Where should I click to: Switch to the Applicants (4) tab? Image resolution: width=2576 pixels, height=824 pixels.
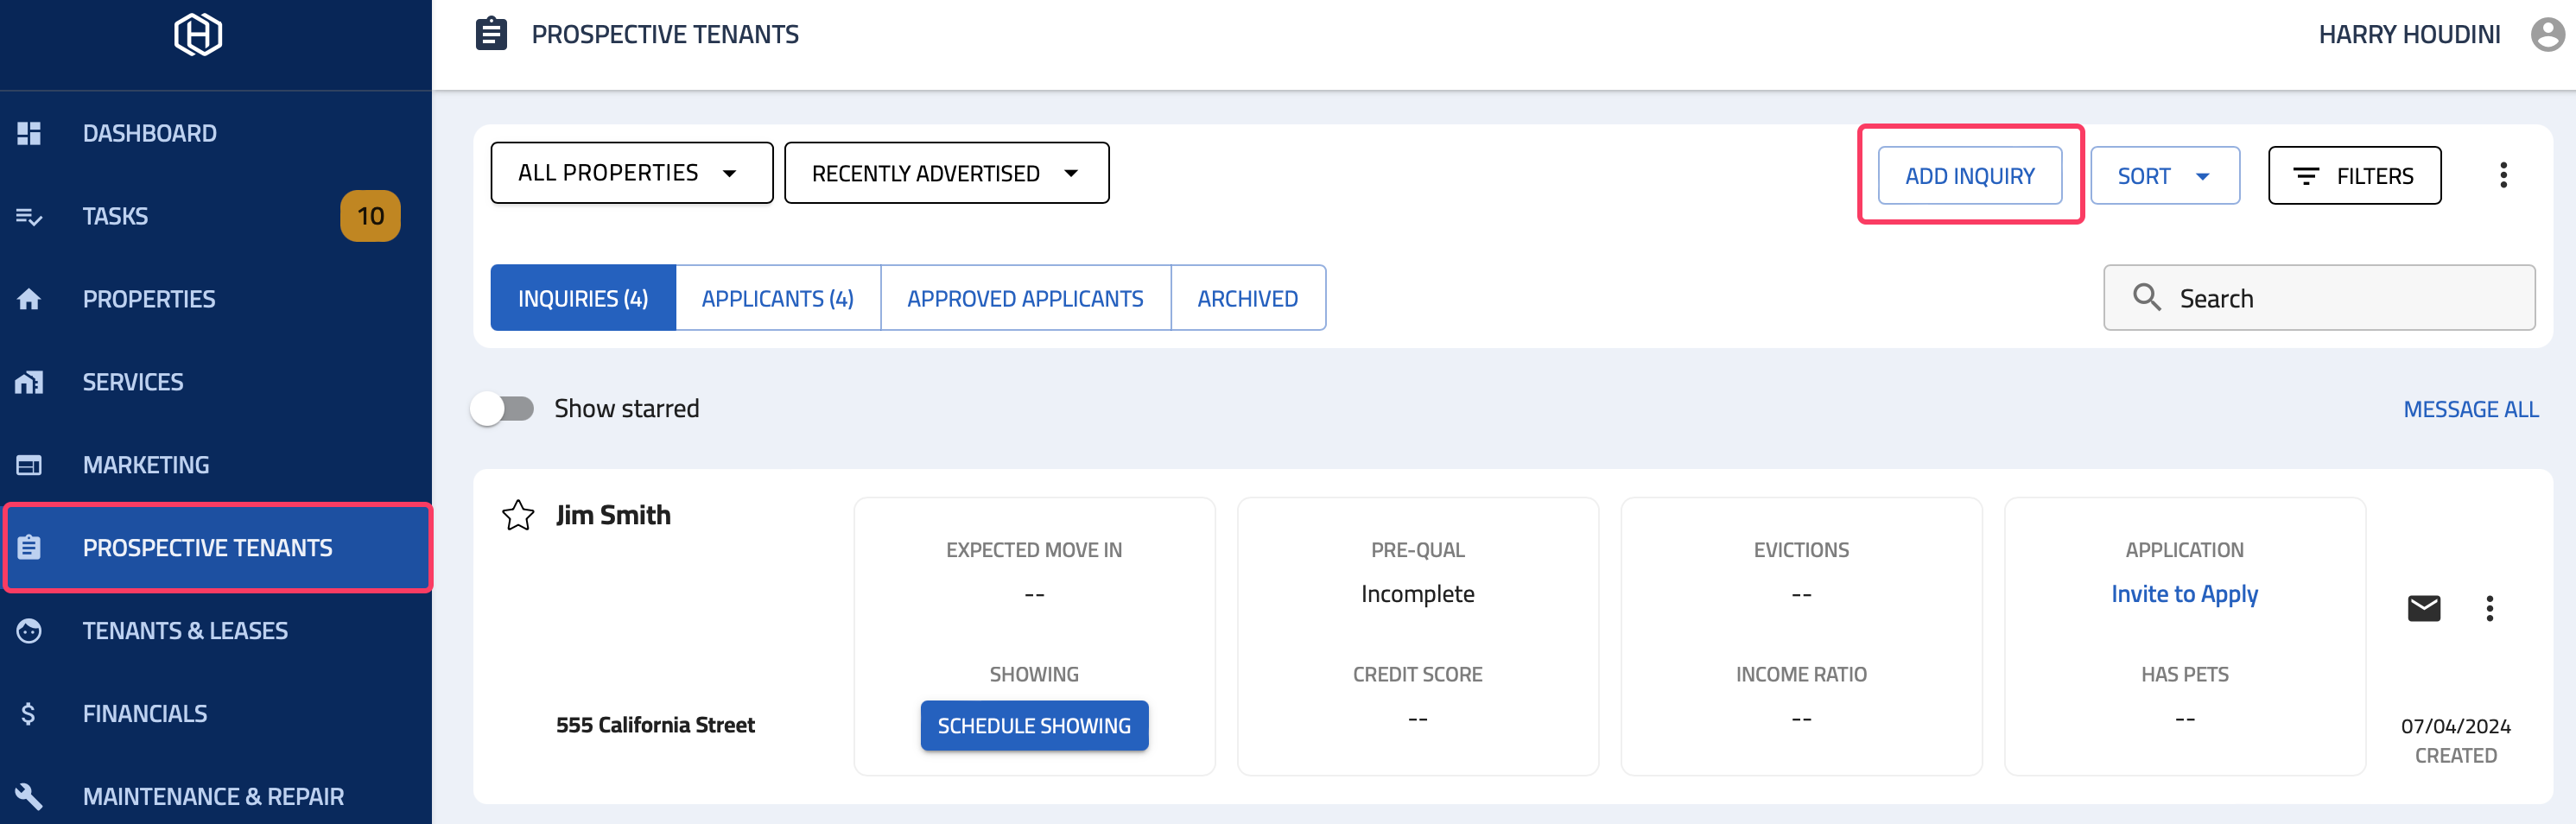(x=778, y=298)
